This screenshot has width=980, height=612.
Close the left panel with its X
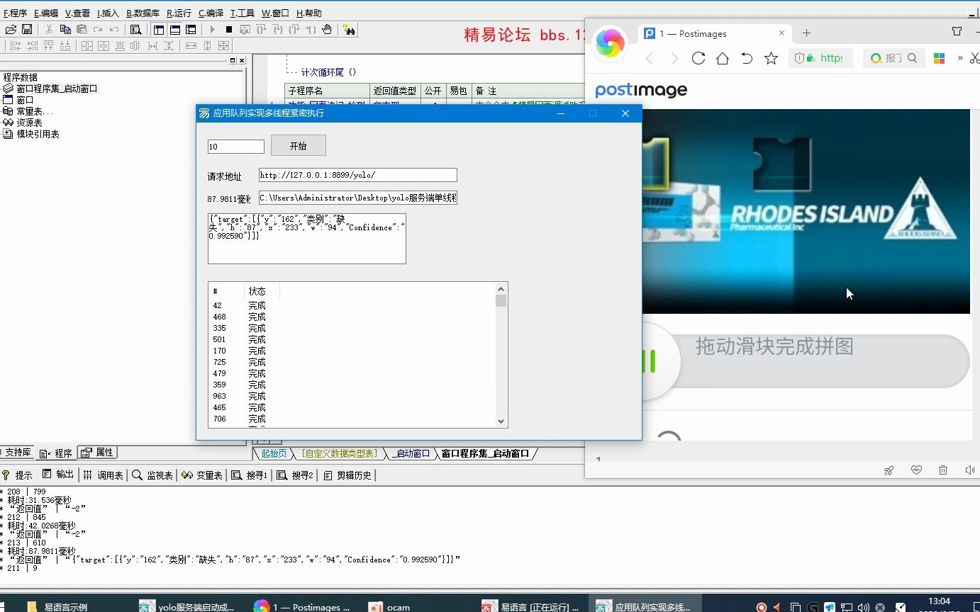pos(242,60)
